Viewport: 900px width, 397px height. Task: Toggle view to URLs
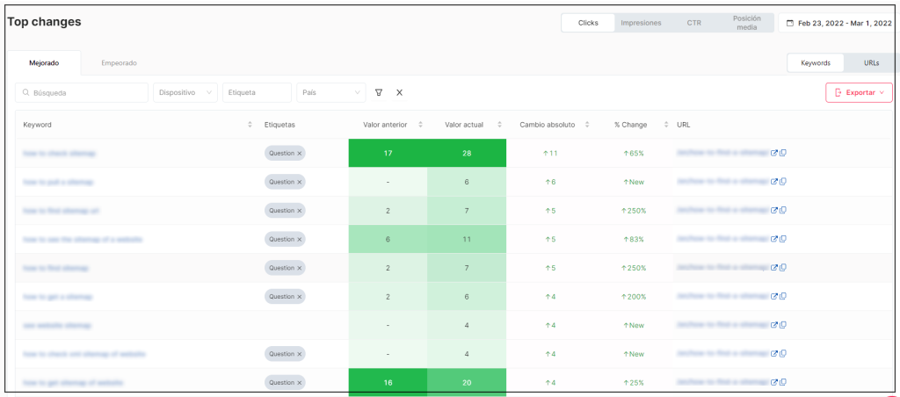(871, 63)
